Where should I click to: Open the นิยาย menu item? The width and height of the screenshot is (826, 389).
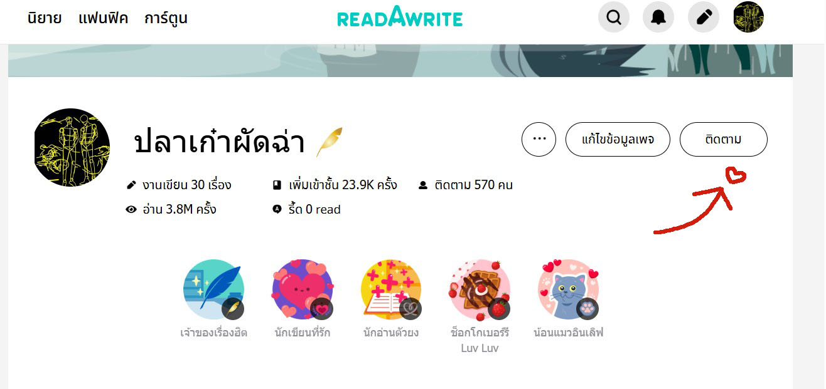click(45, 18)
